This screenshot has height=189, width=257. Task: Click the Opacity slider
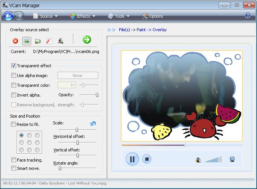[x=89, y=95]
